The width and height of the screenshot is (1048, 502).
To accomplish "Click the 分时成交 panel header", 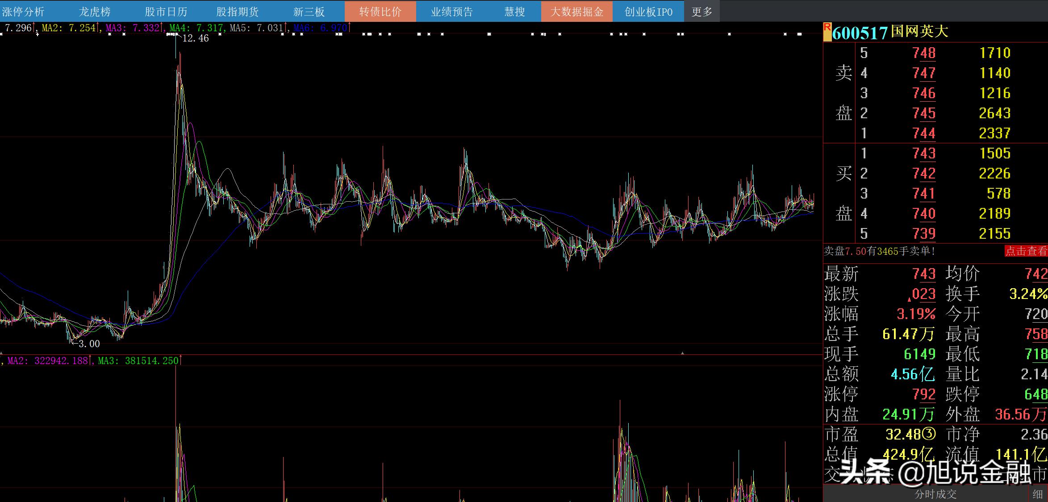I will click(935, 494).
